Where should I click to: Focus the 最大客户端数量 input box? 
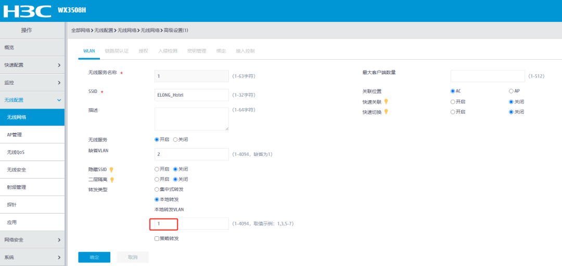(488, 76)
